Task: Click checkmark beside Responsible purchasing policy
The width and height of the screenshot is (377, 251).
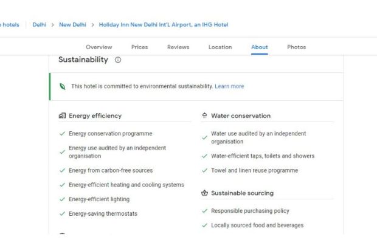Action: (x=204, y=211)
